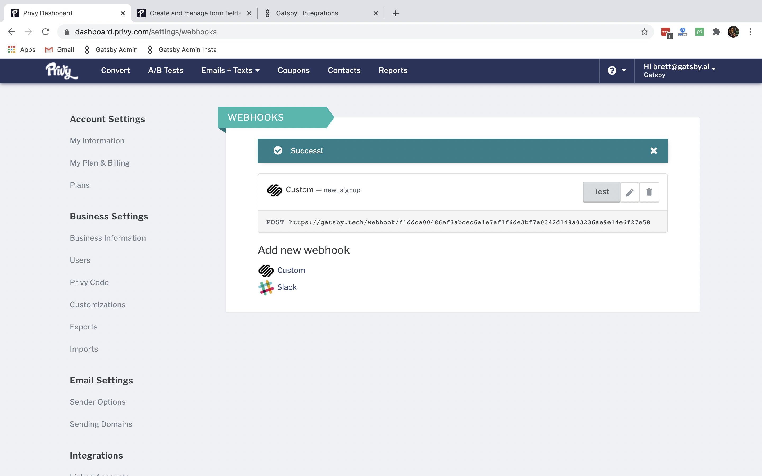Open Privy Code settings

click(x=89, y=282)
